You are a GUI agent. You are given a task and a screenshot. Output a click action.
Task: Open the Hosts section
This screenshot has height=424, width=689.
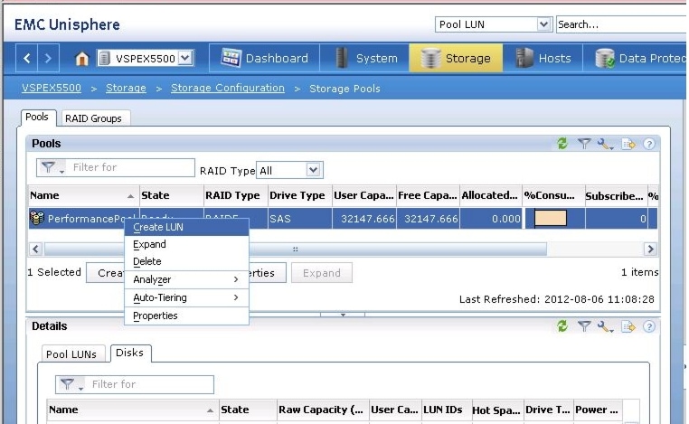543,58
